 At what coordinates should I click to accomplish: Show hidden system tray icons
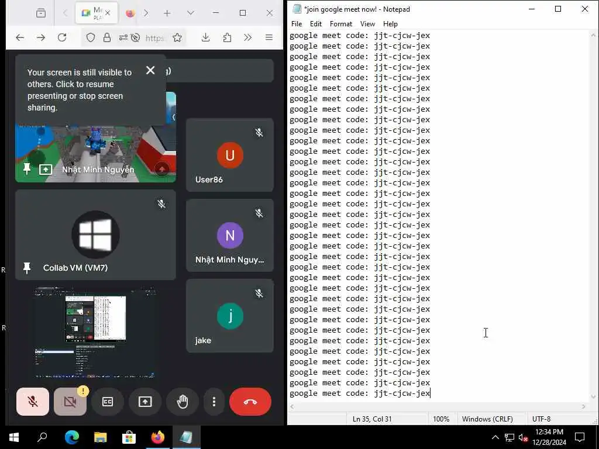coord(495,437)
